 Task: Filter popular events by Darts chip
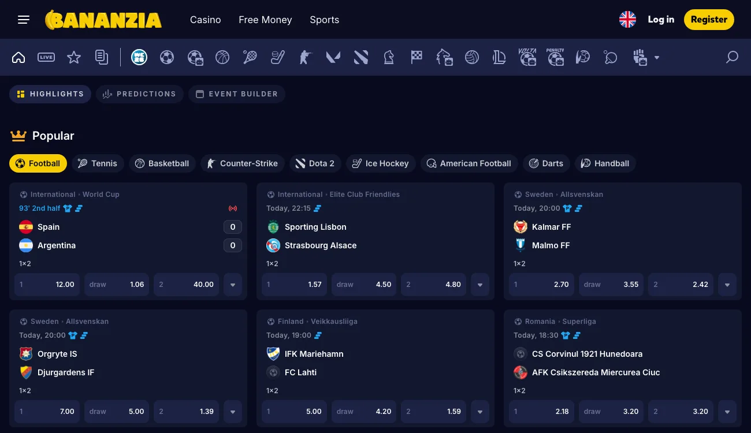click(546, 163)
